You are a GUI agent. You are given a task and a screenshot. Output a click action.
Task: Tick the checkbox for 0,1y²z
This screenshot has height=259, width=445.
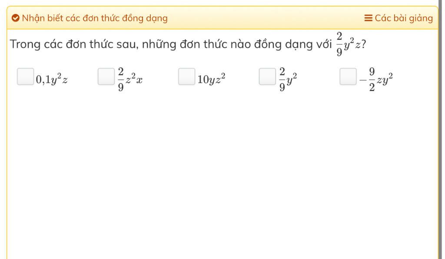coord(26,76)
